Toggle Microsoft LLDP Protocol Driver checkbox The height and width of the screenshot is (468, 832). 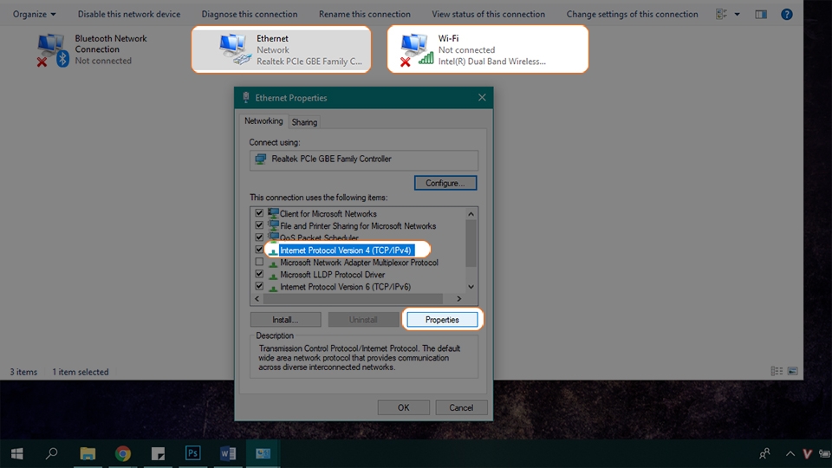pyautogui.click(x=259, y=274)
